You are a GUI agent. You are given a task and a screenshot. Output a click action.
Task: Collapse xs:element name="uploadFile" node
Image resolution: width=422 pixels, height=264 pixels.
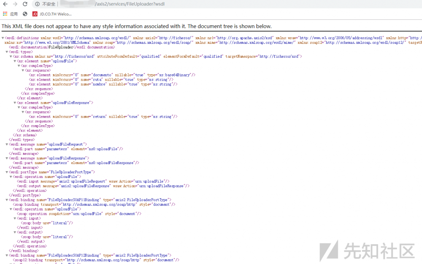coord(15,61)
